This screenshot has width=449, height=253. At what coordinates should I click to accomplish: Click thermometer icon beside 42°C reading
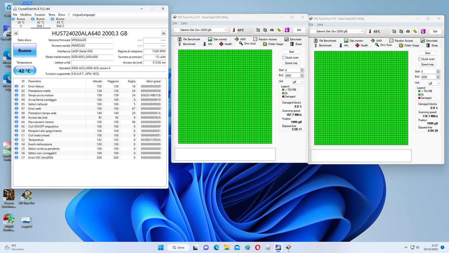click(234, 30)
